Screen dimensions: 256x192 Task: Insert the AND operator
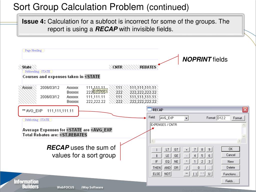[x=167, y=168]
